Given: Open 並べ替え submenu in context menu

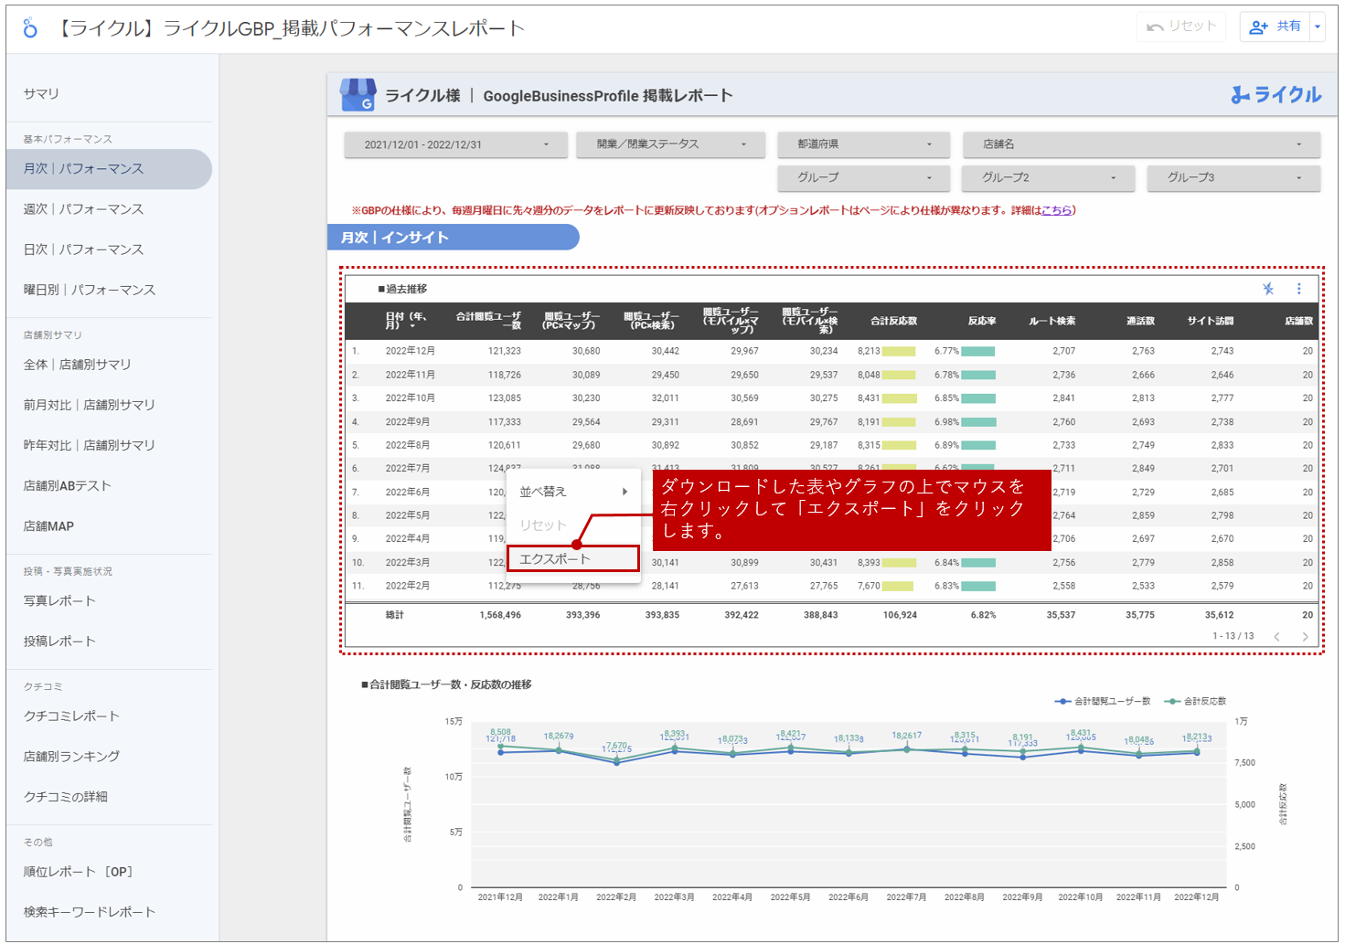Looking at the screenshot, I should 572,492.
